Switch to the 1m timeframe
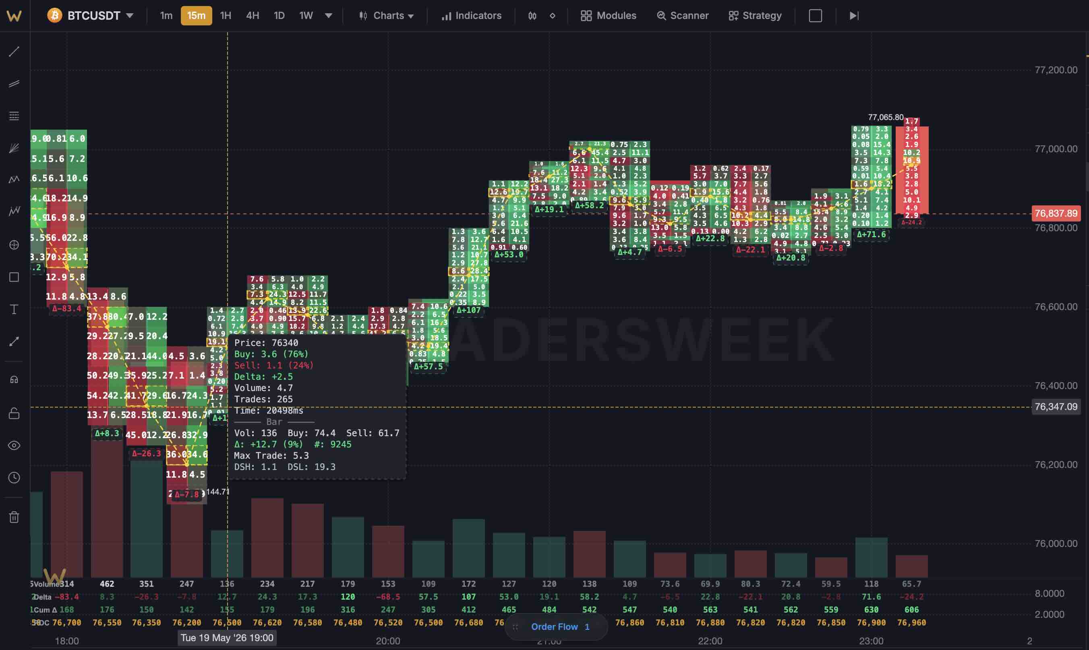 pos(166,16)
